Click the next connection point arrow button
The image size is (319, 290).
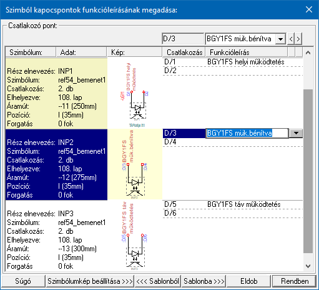coord(298,39)
